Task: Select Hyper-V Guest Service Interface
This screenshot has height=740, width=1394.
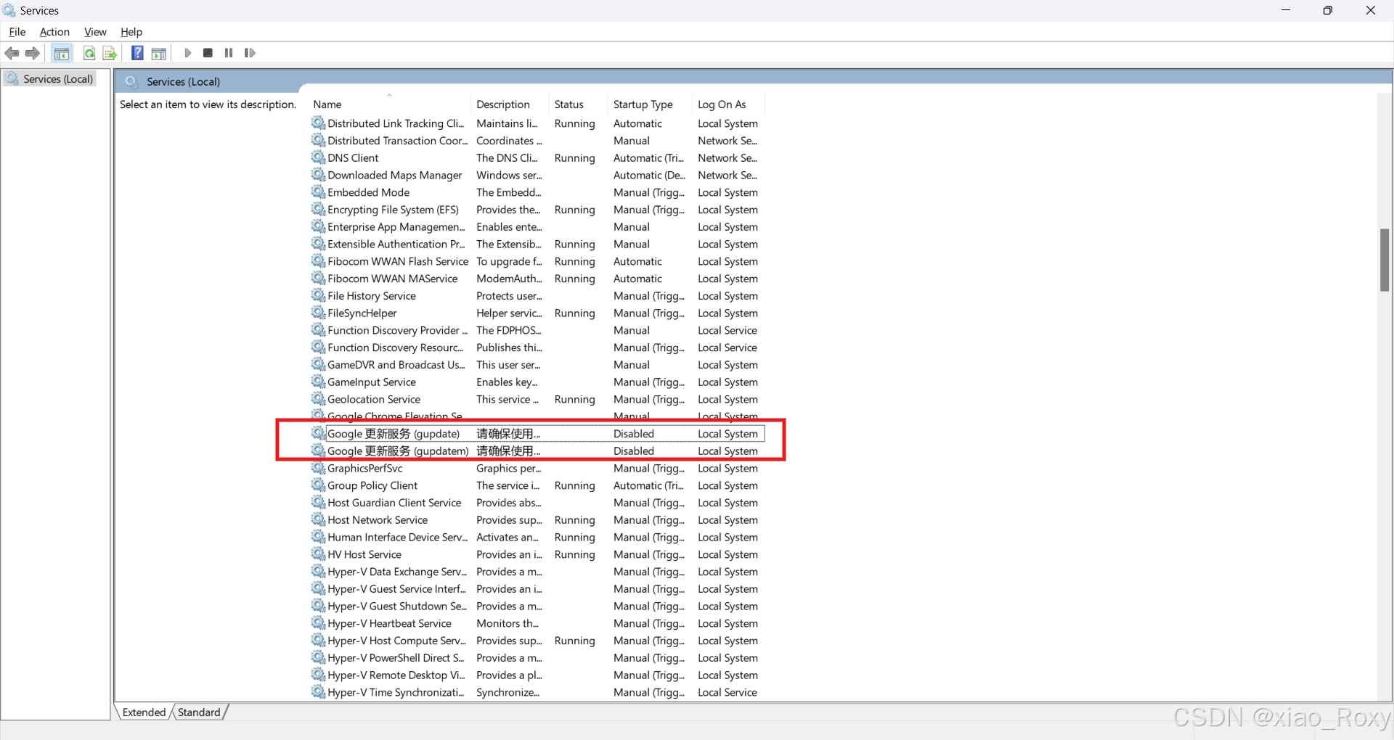Action: (537, 588)
